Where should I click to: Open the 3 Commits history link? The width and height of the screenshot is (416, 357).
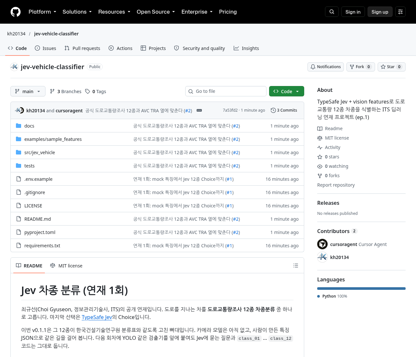pos(284,110)
